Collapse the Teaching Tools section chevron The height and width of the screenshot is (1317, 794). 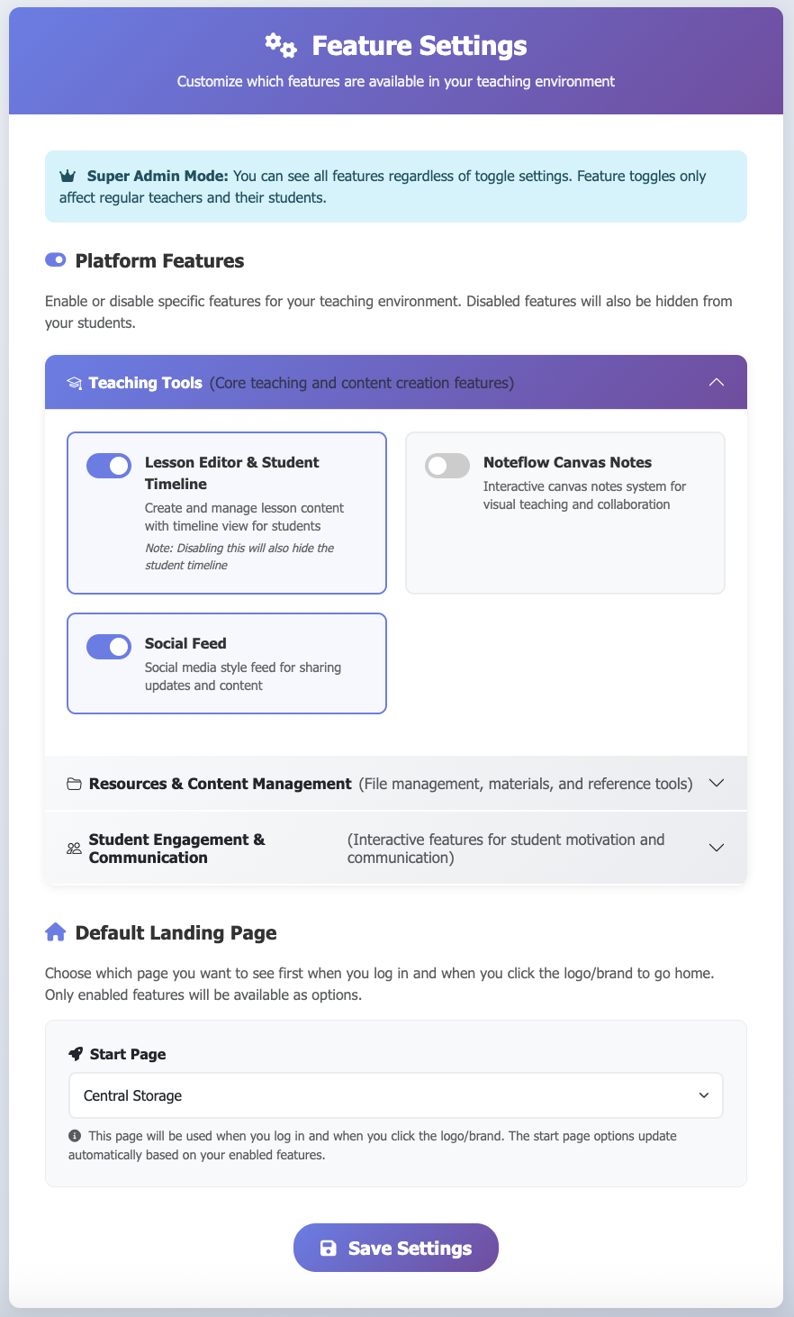tap(717, 382)
